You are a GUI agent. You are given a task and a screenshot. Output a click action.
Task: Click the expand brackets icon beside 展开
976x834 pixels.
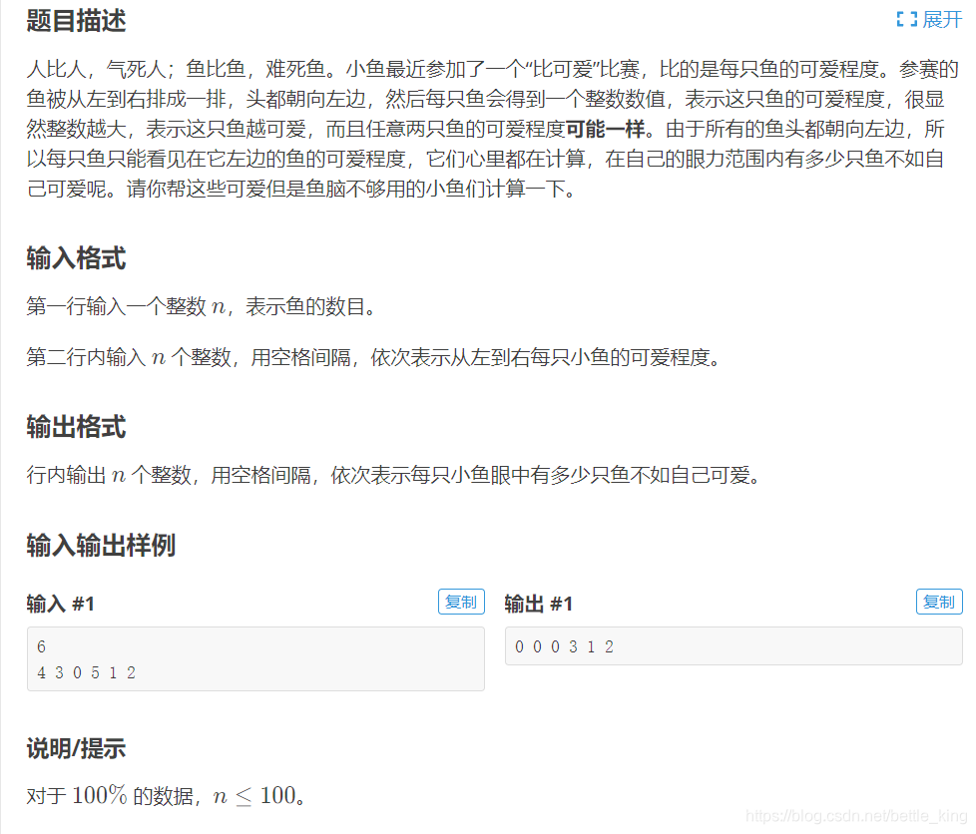coord(906,19)
